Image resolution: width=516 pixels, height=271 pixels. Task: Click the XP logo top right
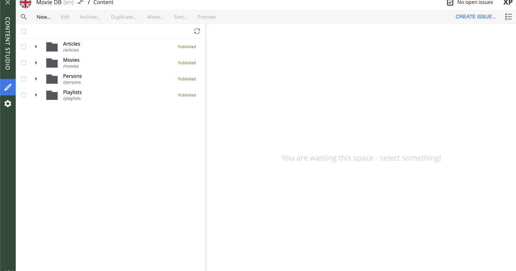(x=508, y=3)
